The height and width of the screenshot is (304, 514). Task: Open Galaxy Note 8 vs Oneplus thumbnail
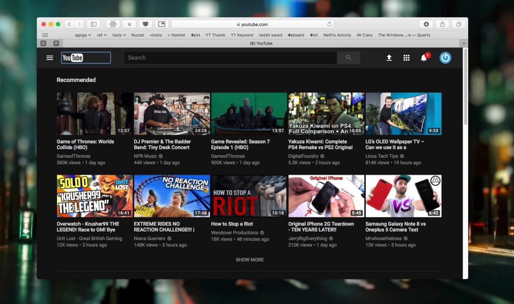(403, 196)
